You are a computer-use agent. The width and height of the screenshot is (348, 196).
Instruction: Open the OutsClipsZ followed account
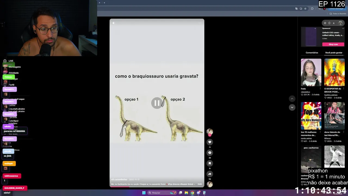coord(13,121)
